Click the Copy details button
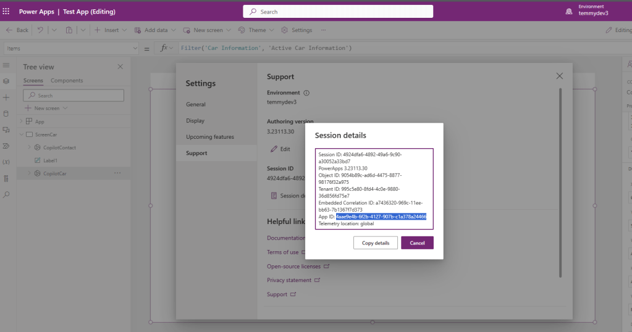 (375, 243)
